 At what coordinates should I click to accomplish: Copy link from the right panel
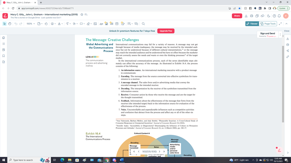pyautogui.click(x=287, y=57)
